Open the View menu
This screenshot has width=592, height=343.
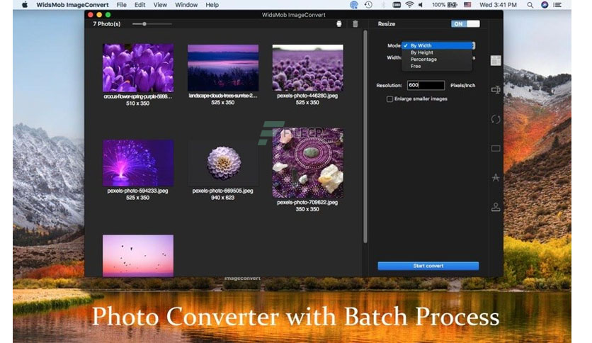click(160, 5)
